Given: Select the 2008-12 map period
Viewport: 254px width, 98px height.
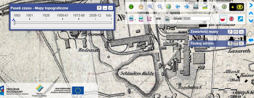Looking at the screenshot, I should point(95,15).
